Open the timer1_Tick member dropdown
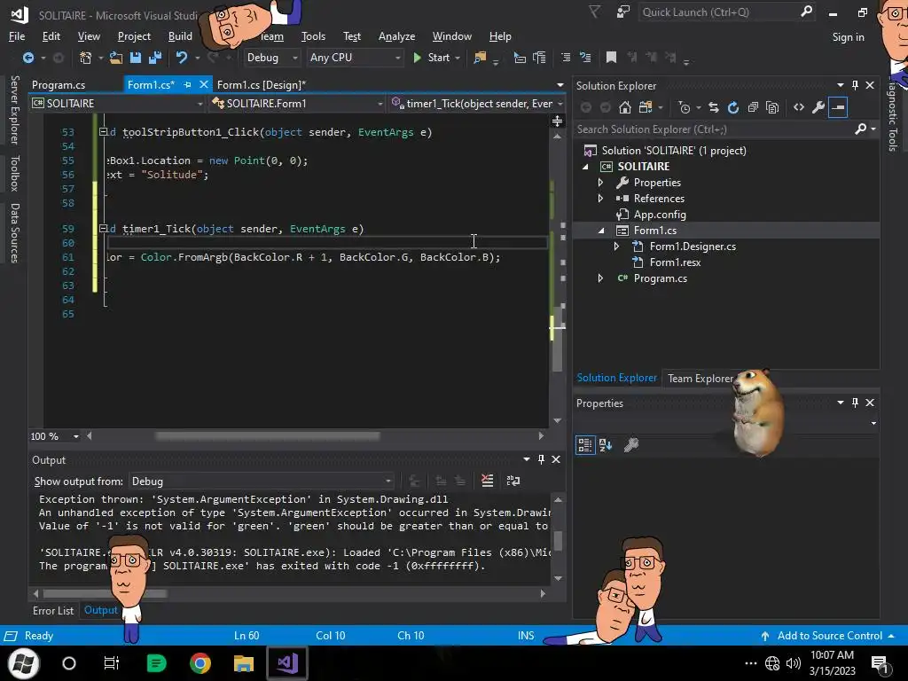 point(477,104)
